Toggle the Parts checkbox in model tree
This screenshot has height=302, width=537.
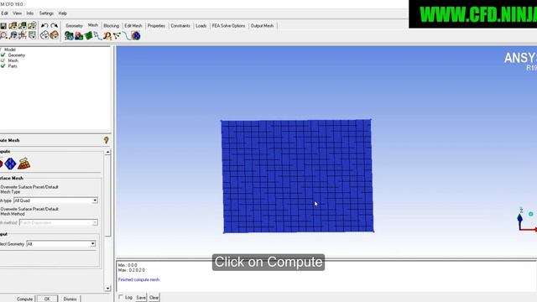point(3,66)
